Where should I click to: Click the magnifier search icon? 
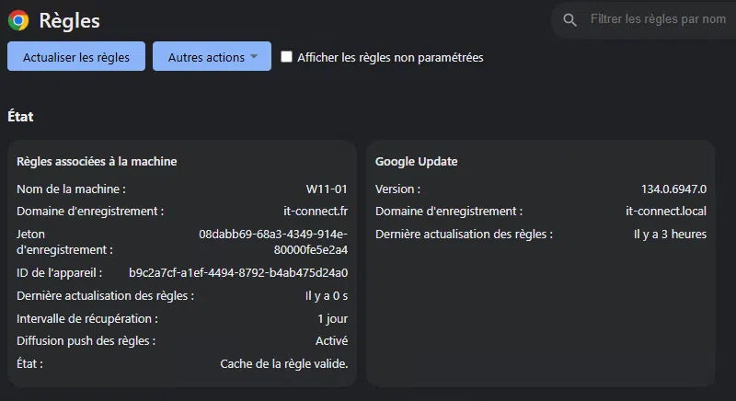570,19
